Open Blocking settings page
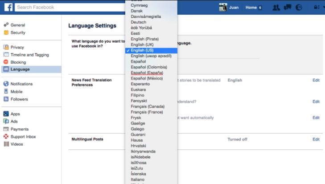Screen dimensions: 325x184 [x=18, y=62]
